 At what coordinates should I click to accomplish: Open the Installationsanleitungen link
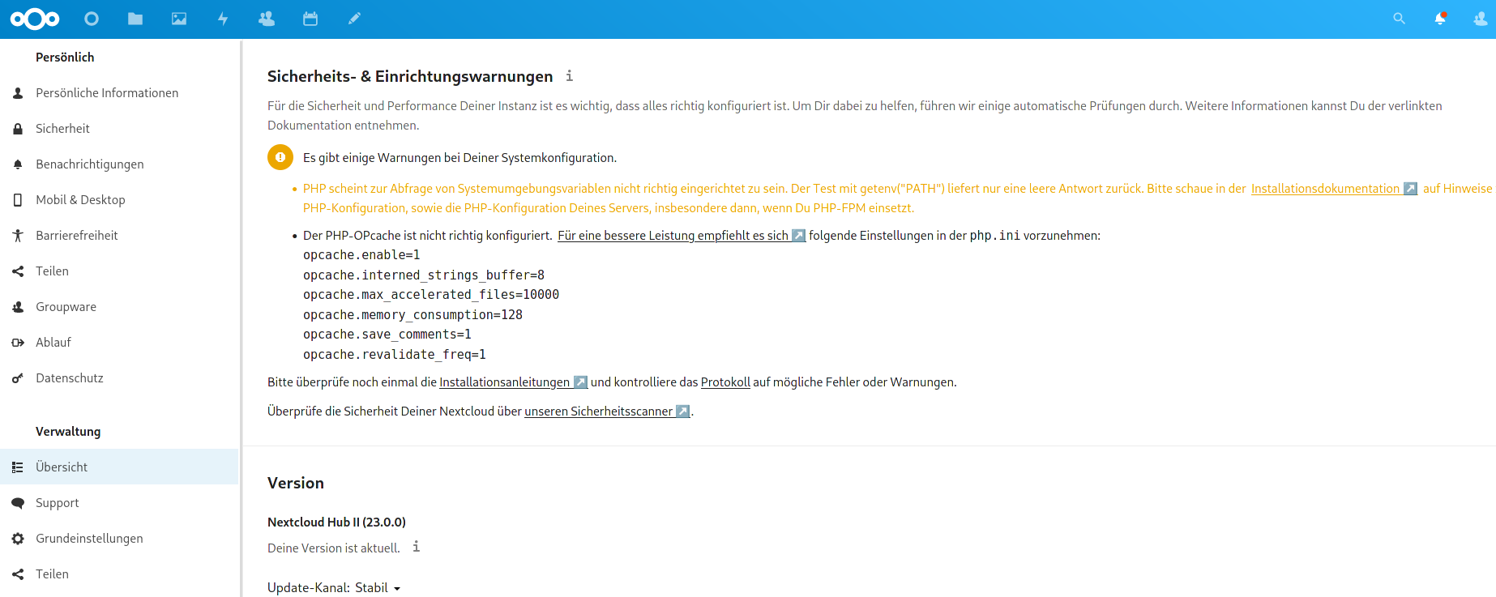(x=513, y=382)
